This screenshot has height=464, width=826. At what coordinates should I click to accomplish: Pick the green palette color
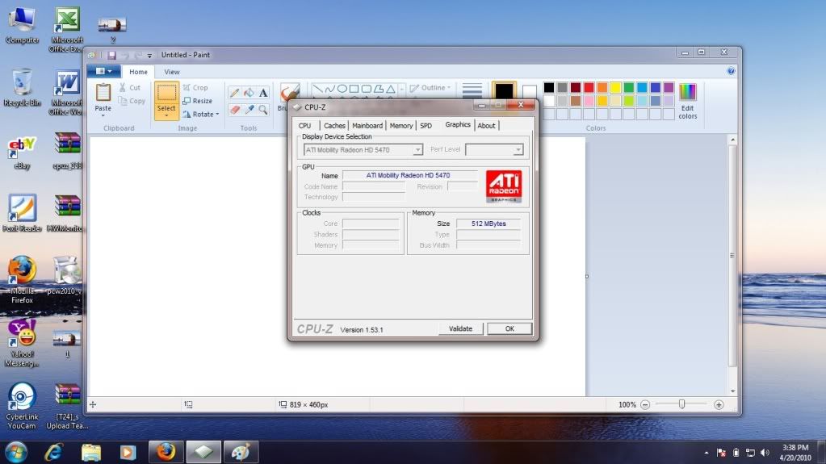click(x=628, y=87)
